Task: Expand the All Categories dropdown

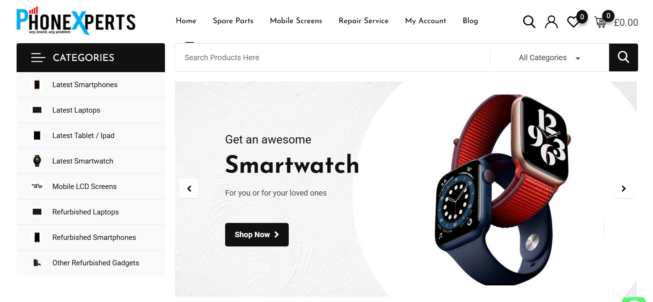Action: (549, 57)
